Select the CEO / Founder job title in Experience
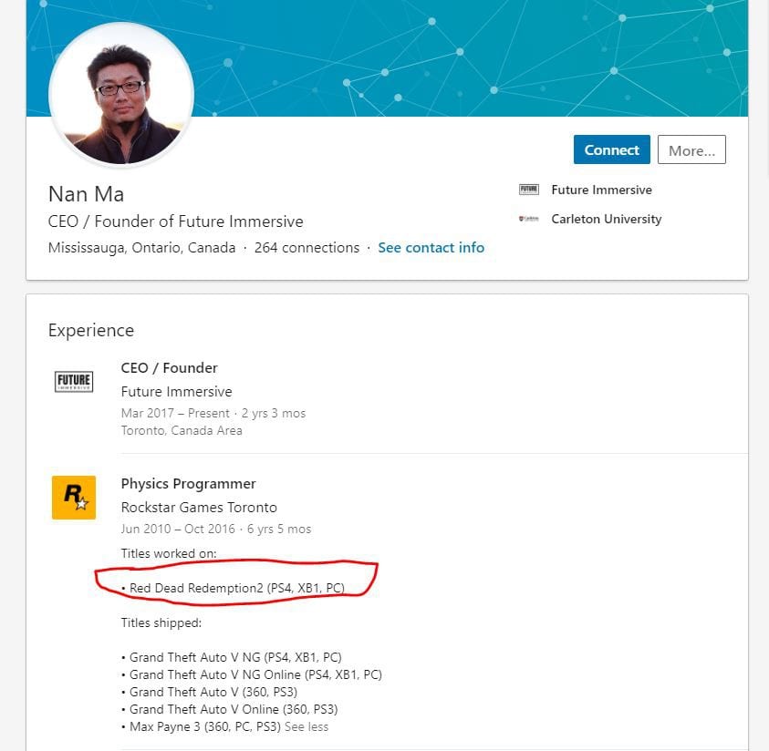 169,368
